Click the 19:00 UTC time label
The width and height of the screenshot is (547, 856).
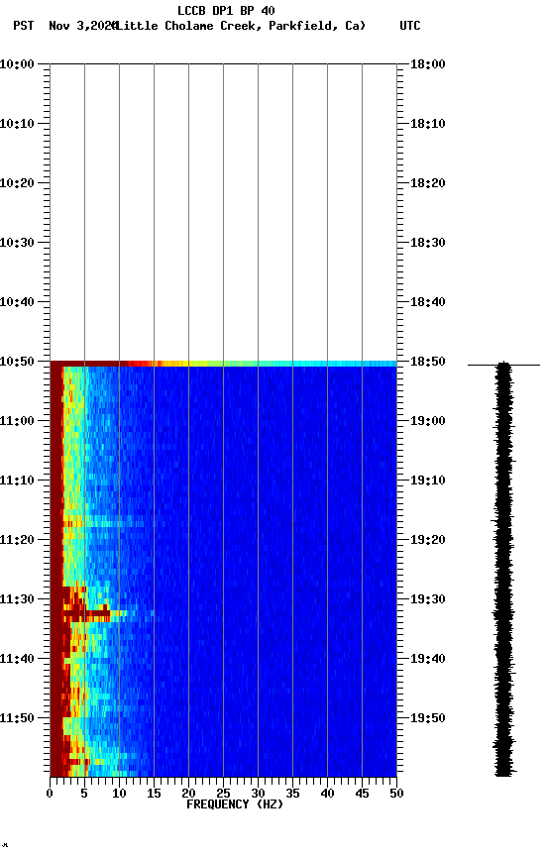(428, 421)
